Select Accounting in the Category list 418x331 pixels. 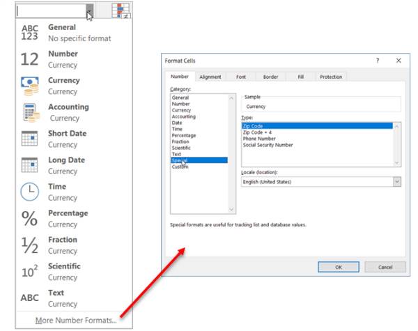click(x=199, y=116)
